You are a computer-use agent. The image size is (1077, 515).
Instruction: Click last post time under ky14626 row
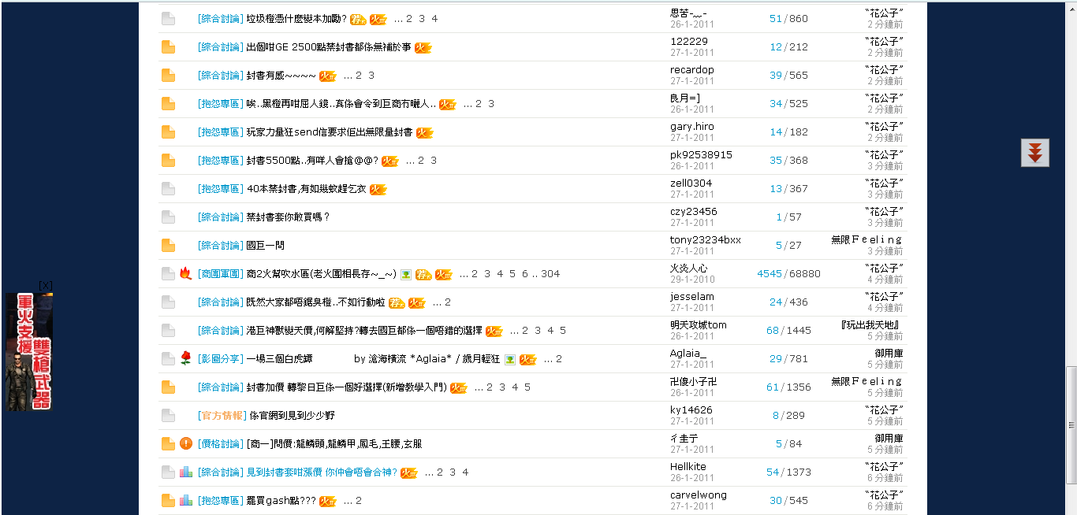point(885,421)
